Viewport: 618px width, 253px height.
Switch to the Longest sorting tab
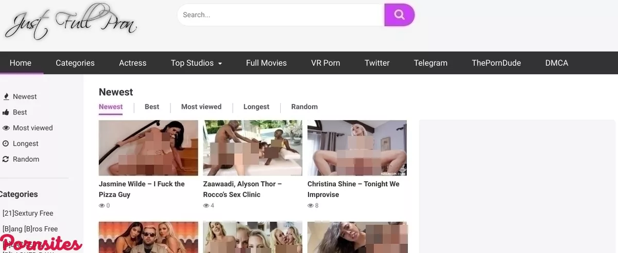(x=256, y=107)
